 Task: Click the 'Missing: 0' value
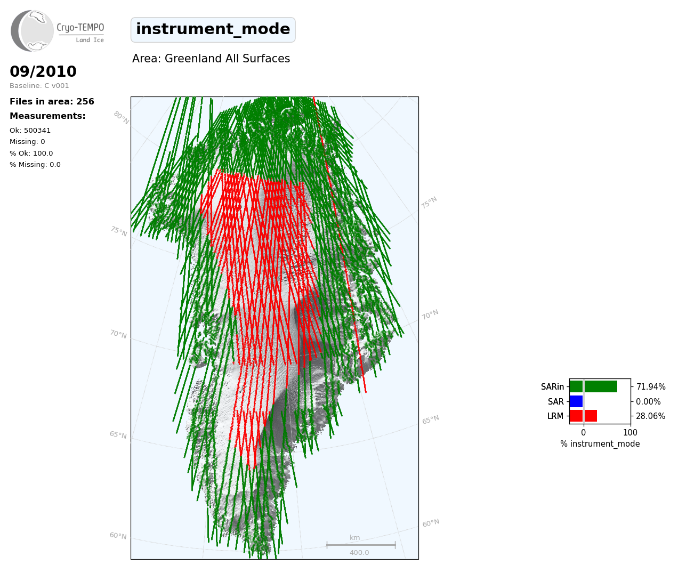pyautogui.click(x=27, y=142)
